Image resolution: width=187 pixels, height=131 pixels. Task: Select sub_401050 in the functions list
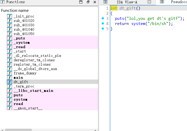24,34
